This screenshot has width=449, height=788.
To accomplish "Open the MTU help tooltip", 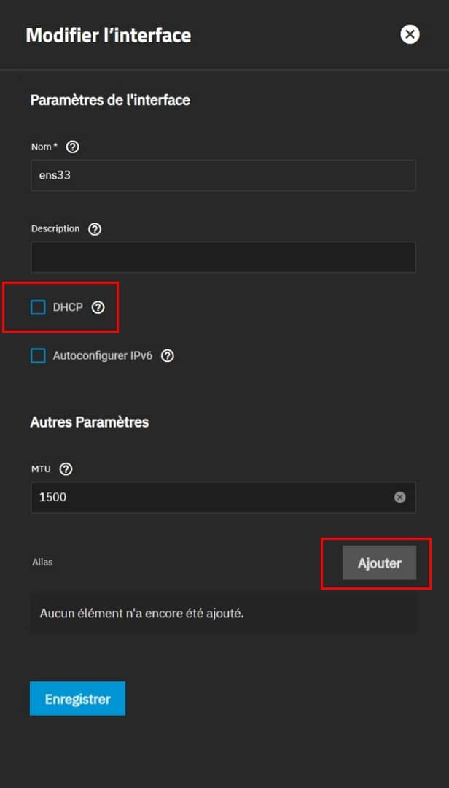I will tap(66, 469).
